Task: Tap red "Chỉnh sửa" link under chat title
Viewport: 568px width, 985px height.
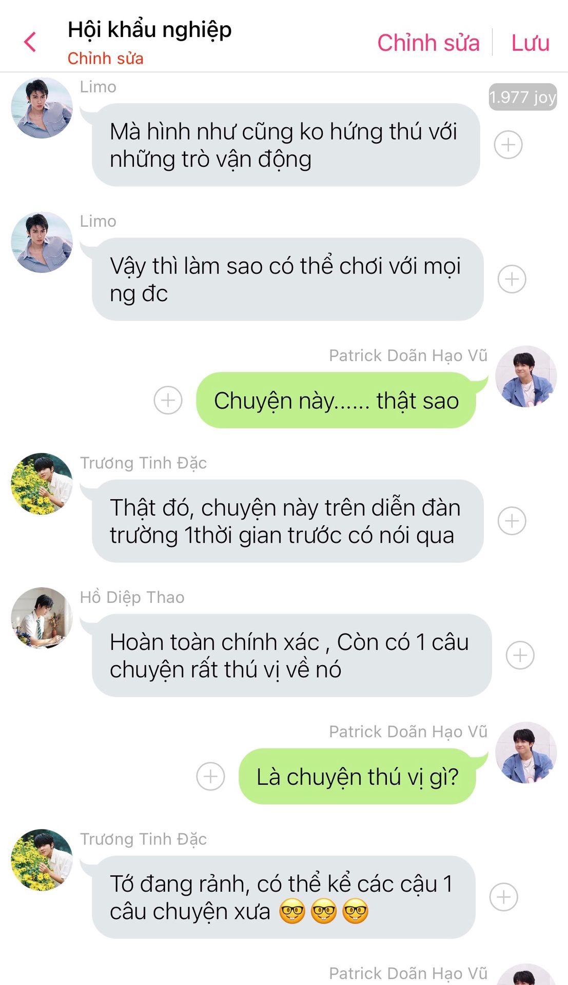Action: tap(105, 58)
